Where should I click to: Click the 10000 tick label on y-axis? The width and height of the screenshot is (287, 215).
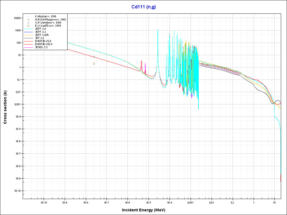pos(16,18)
